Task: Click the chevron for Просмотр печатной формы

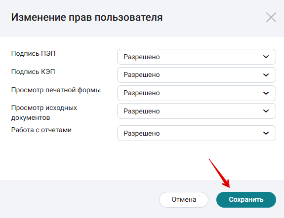Action: 266,93
